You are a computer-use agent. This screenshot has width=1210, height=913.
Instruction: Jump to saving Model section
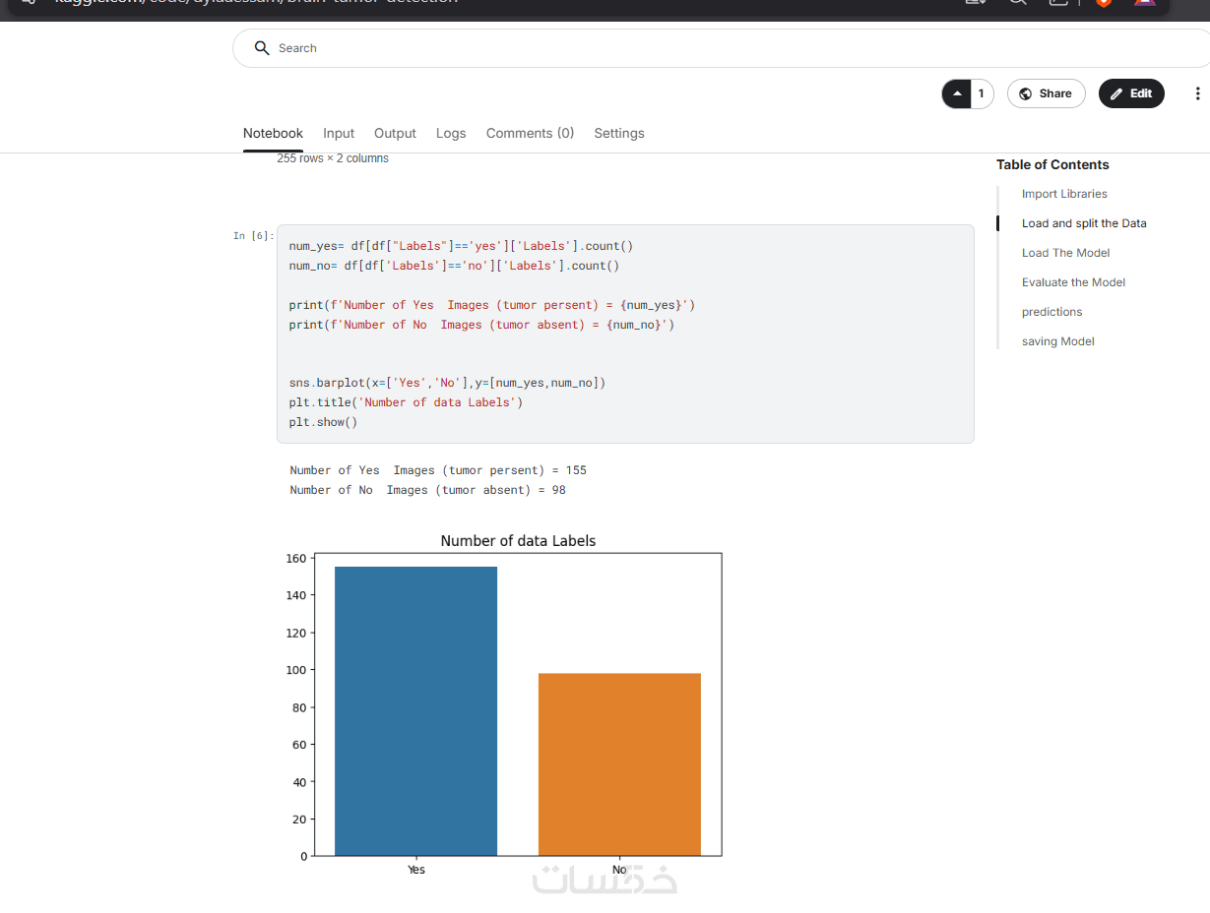1057,341
